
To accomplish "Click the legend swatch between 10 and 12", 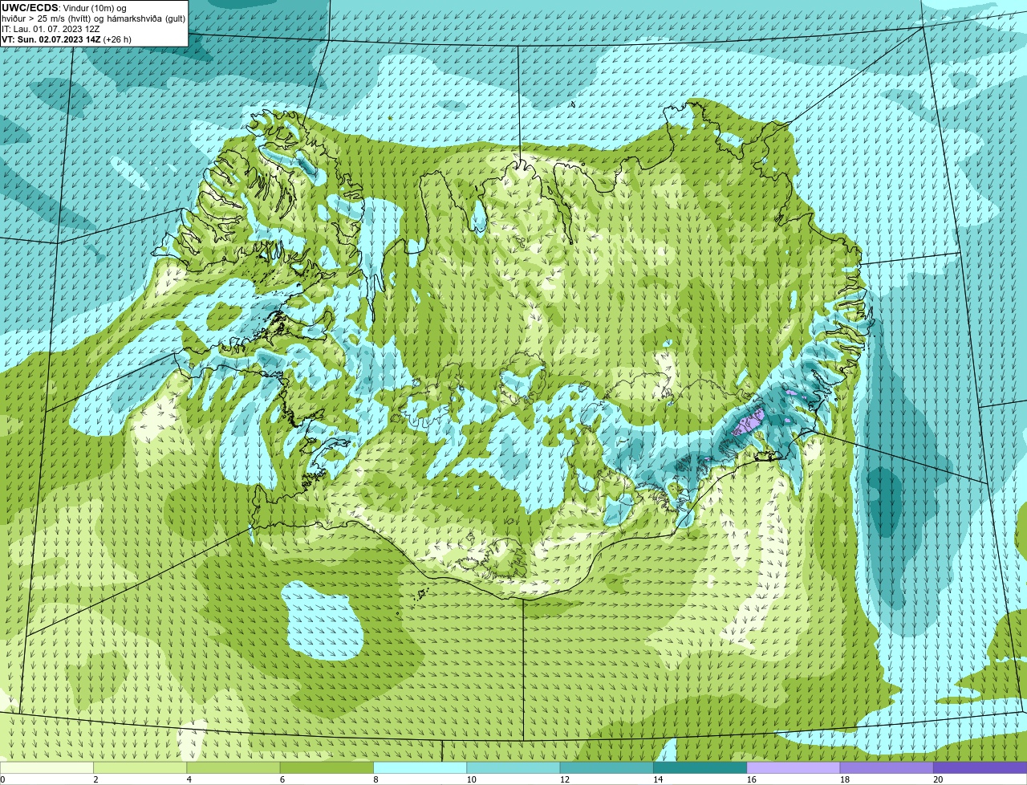I will (513, 767).
